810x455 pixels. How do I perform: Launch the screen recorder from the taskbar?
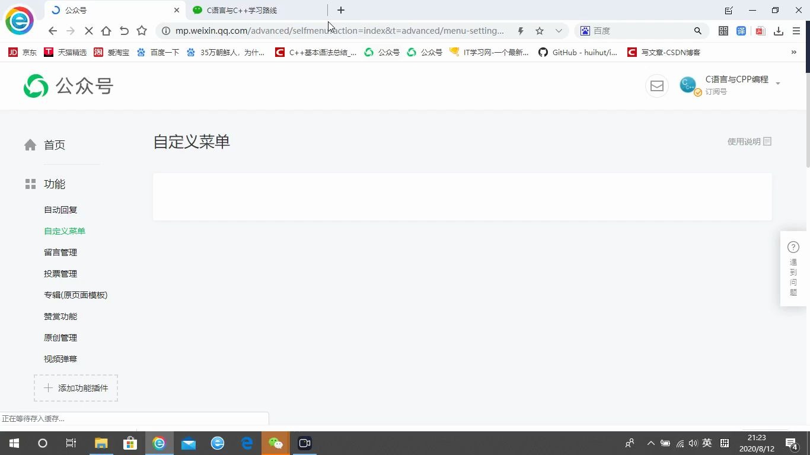304,443
